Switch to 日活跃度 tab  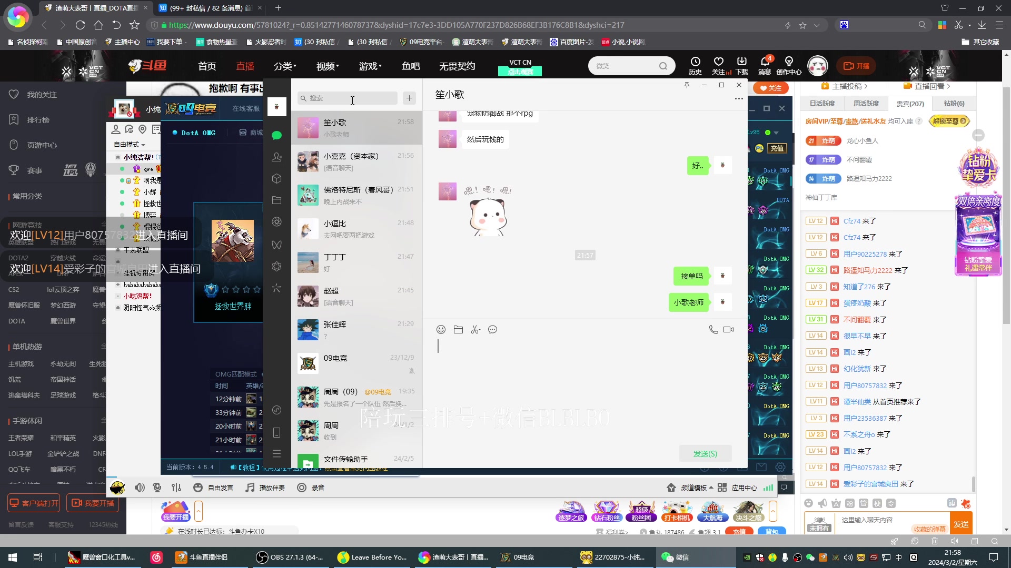click(822, 104)
